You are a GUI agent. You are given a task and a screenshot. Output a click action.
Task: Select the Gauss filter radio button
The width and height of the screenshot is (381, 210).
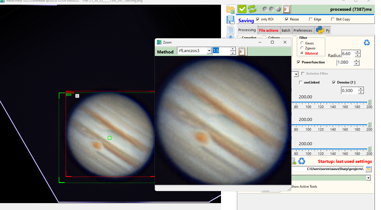click(302, 43)
